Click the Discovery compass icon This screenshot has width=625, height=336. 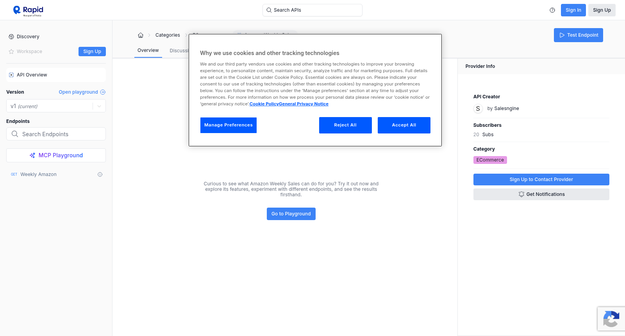point(11,37)
